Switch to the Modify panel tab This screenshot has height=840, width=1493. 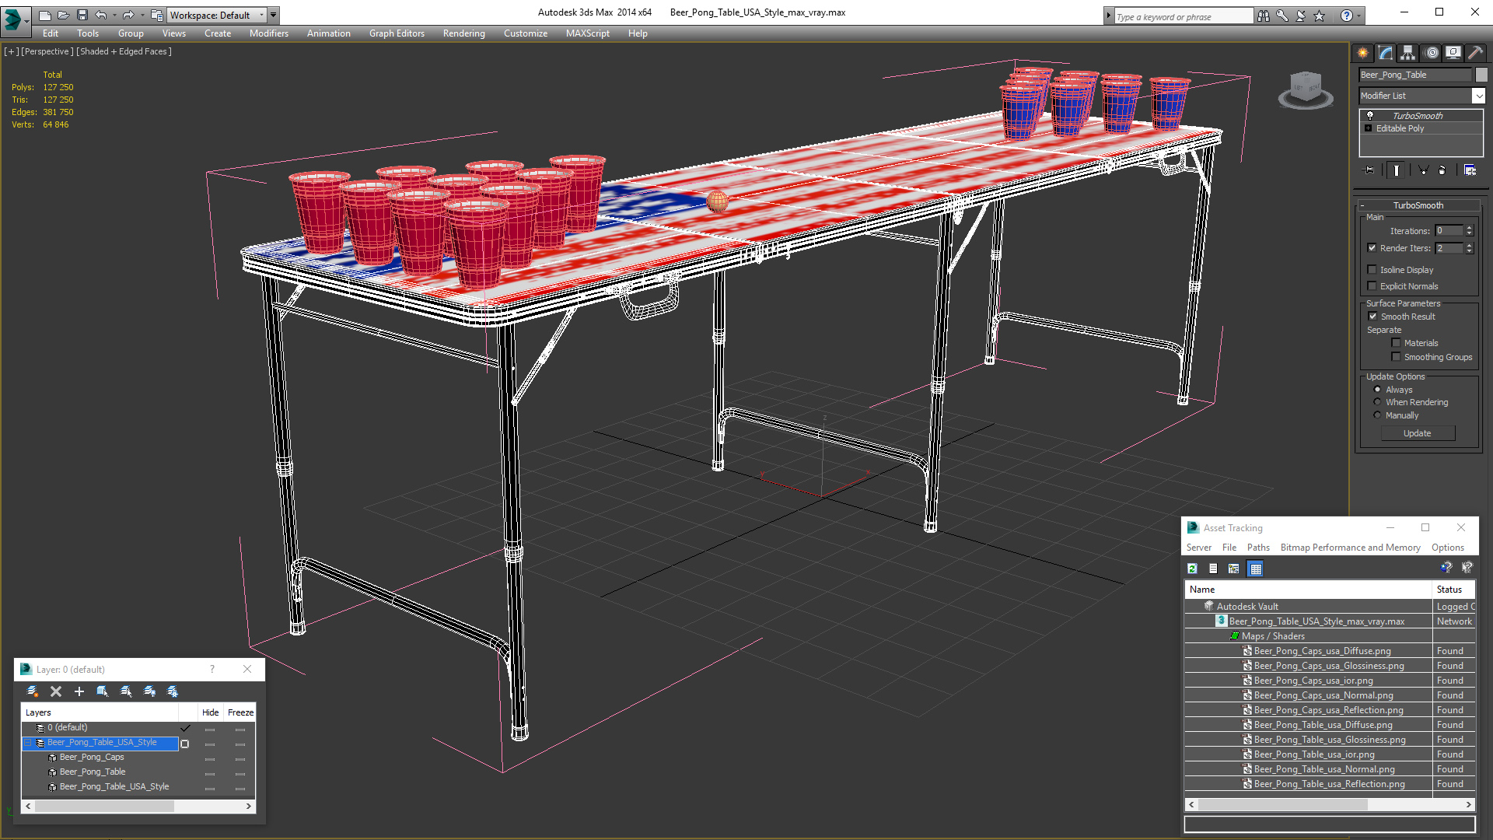[1385, 53]
